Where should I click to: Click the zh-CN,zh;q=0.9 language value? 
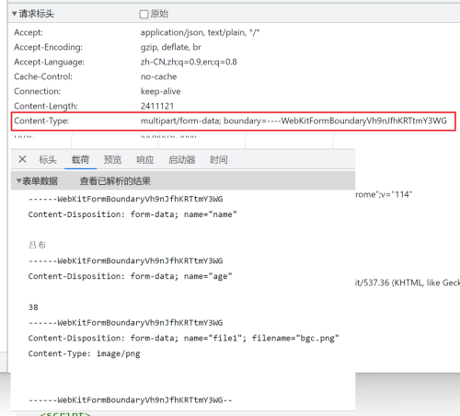pos(189,62)
